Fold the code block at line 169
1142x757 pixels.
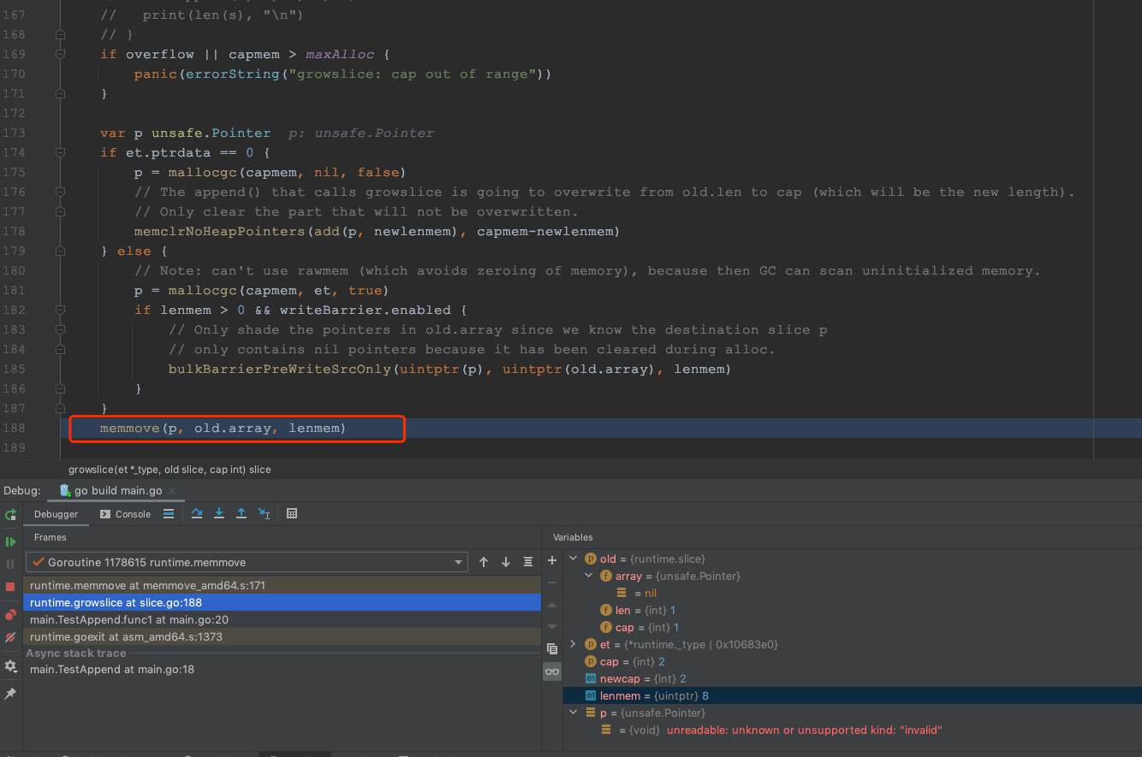pos(60,55)
